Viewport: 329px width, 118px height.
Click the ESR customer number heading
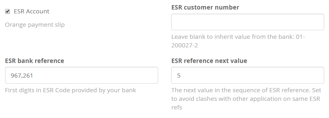coord(205,7)
